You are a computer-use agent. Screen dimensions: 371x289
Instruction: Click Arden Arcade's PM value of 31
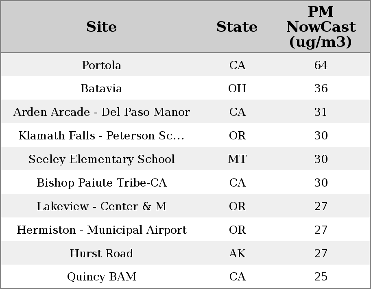click(321, 112)
